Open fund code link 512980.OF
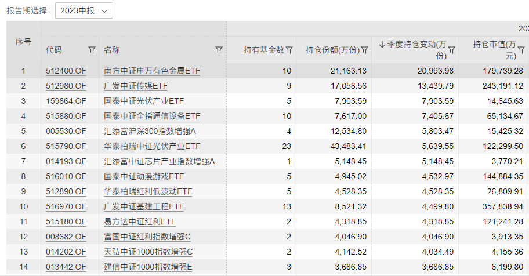 [66, 86]
